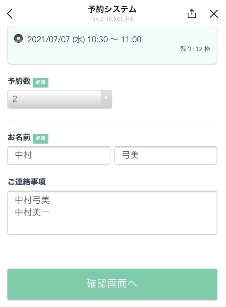Select the 10:30 ～ 11:00 radio button
This screenshot has width=226, height=307.
18,38
